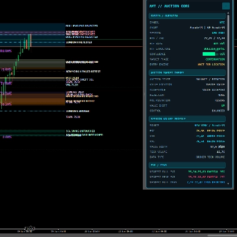Select the AMT // AUCTION CORE title

pyautogui.click(x=169, y=6)
